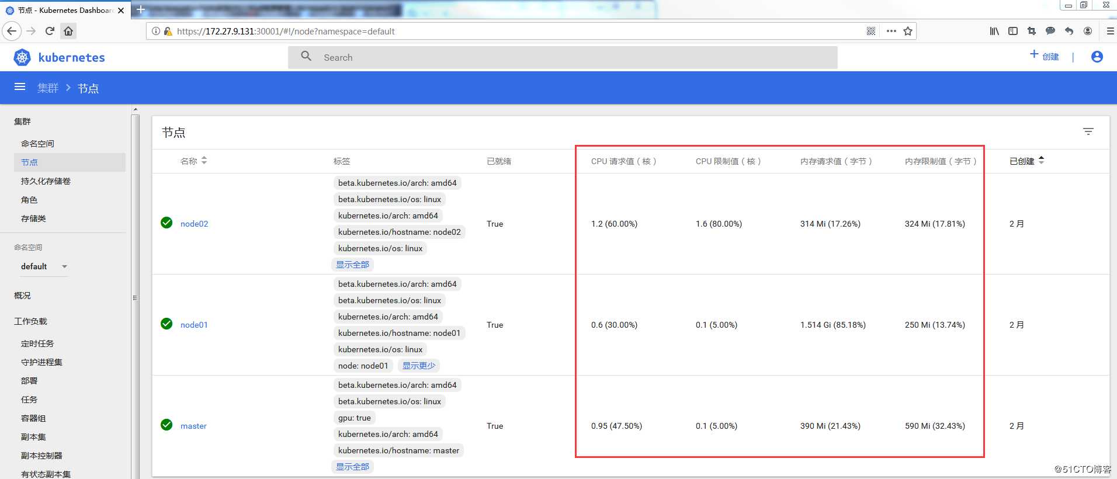Go to browser home page icon
1117x479 pixels.
(68, 31)
